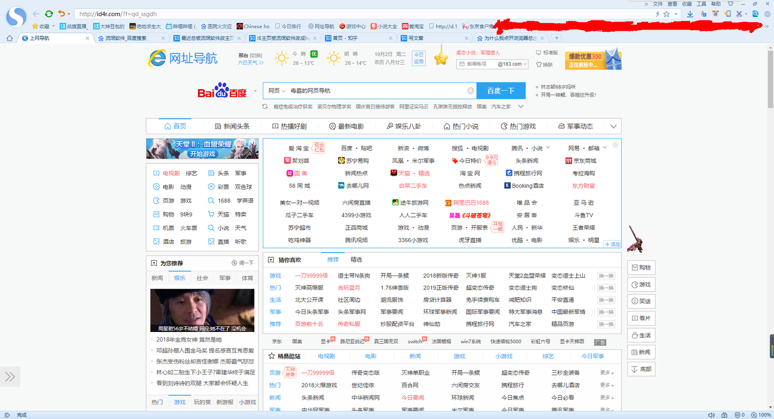Open the 今日运势 fortune box
Screen dimensions: 774x419
tap(418, 58)
